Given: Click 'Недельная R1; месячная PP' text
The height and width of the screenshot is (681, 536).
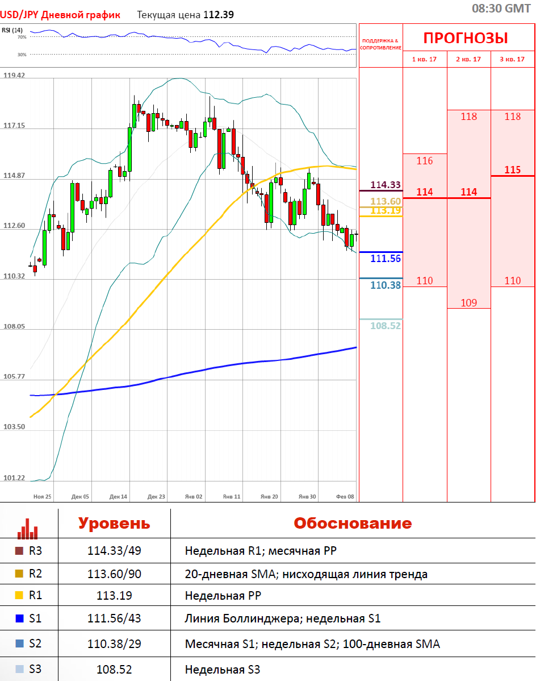Looking at the screenshot, I should (x=261, y=551).
